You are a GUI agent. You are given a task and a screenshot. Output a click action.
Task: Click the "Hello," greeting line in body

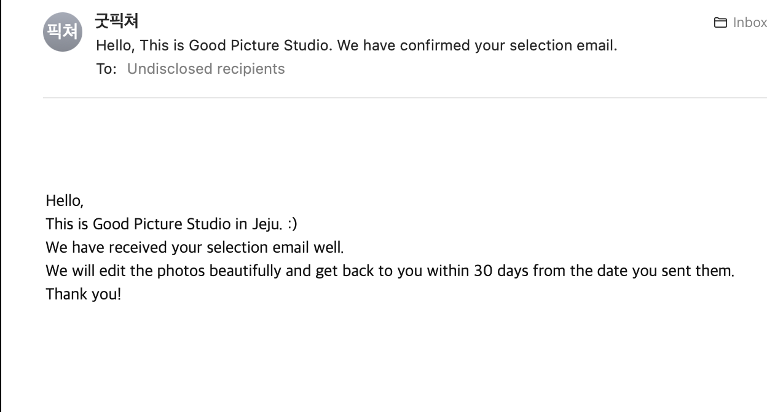[x=65, y=200]
